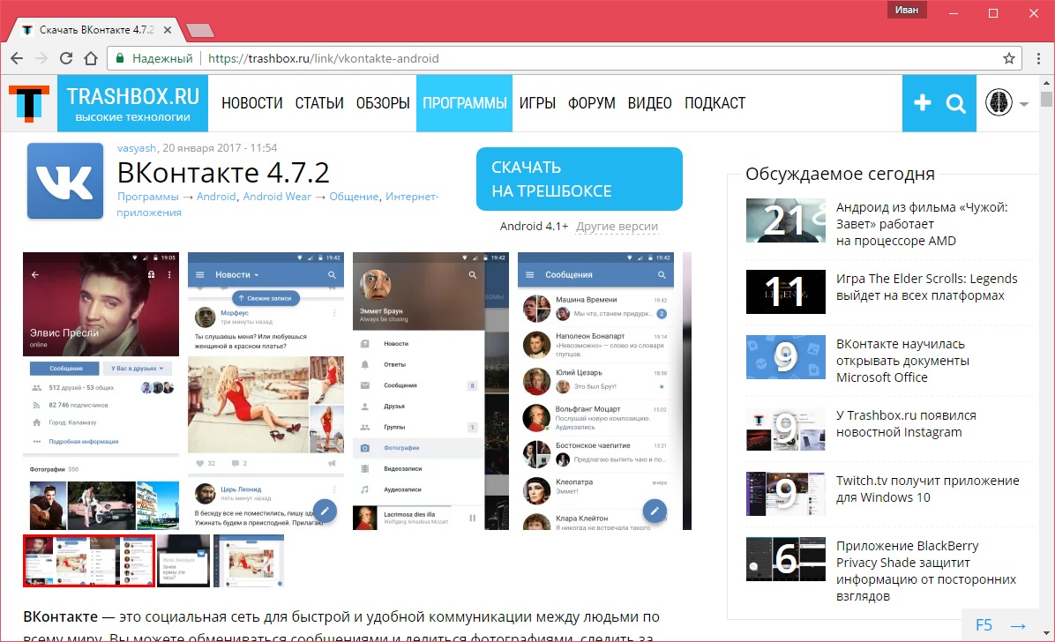Image resolution: width=1055 pixels, height=642 pixels.
Task: Open the СТАТЬИ menu item
Action: 319,103
